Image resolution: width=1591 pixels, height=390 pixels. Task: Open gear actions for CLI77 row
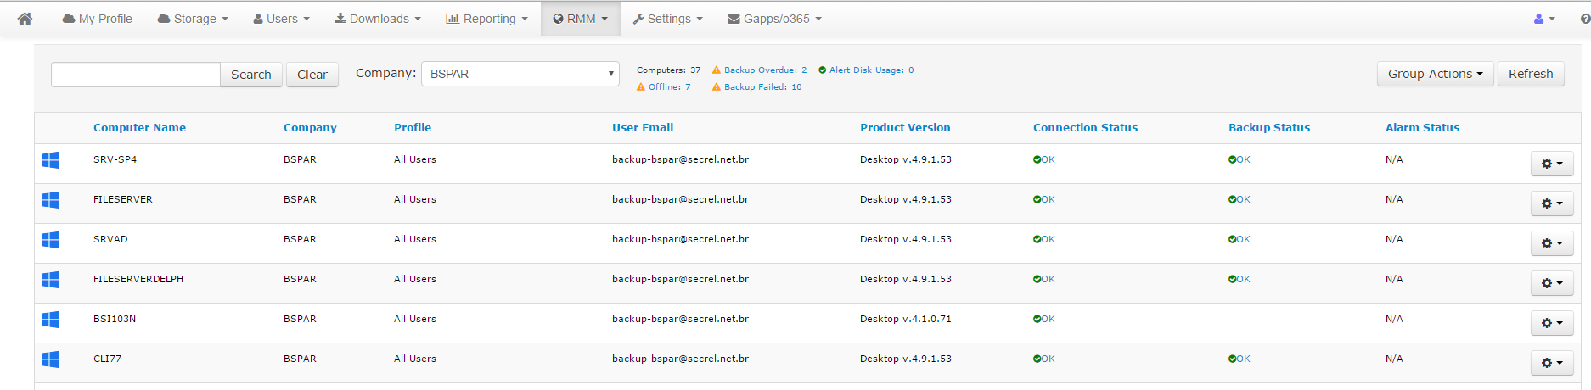(x=1552, y=363)
